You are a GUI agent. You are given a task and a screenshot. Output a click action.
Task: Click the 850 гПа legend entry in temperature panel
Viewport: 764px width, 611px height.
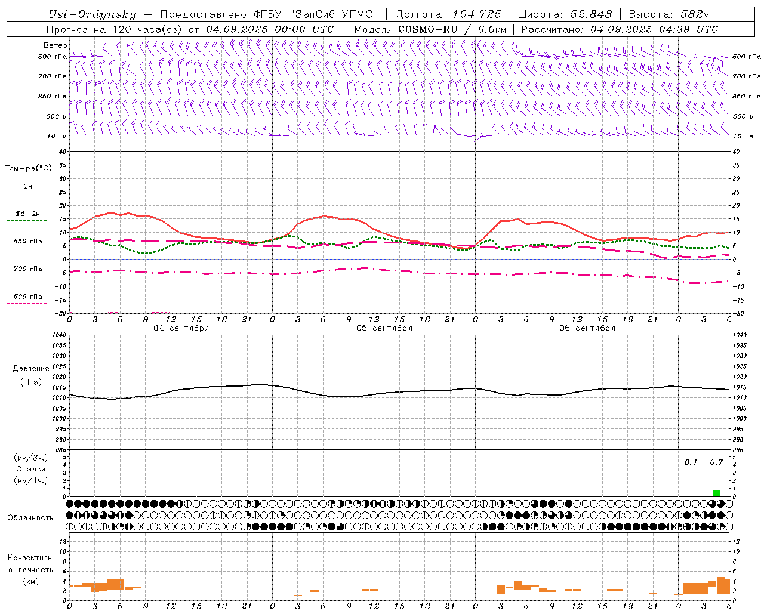(x=28, y=242)
